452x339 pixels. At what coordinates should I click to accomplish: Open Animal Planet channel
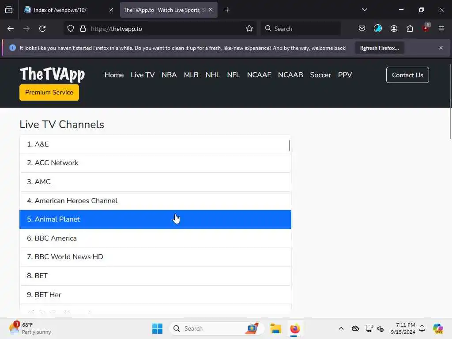[155, 219]
